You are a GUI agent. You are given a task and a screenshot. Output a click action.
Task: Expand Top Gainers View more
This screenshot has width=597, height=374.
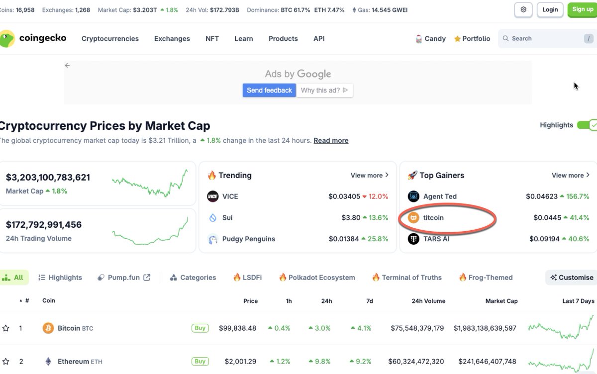(x=571, y=175)
